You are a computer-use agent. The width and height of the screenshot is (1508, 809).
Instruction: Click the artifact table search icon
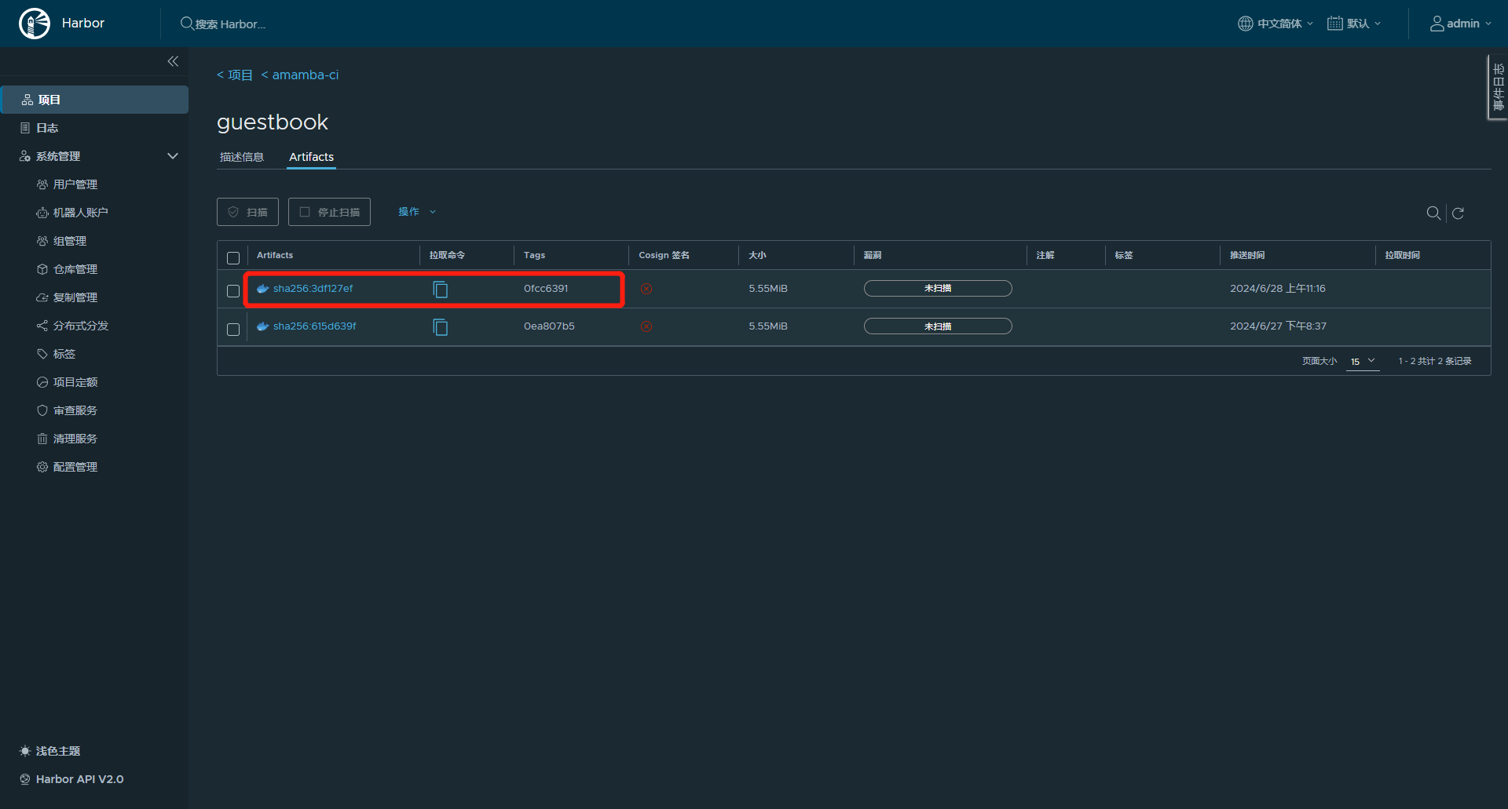coord(1433,213)
